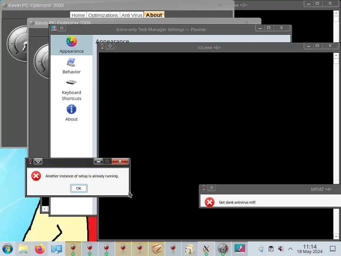Image resolution: width=341 pixels, height=256 pixels.
Task: Click the red error icon in setup dialog
Action: click(x=36, y=176)
